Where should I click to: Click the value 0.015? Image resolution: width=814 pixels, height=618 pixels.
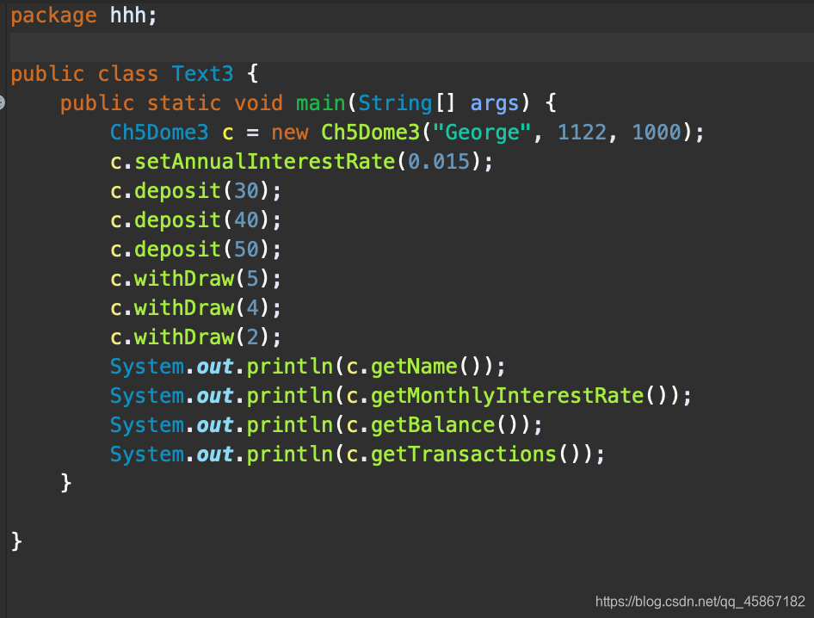[439, 162]
